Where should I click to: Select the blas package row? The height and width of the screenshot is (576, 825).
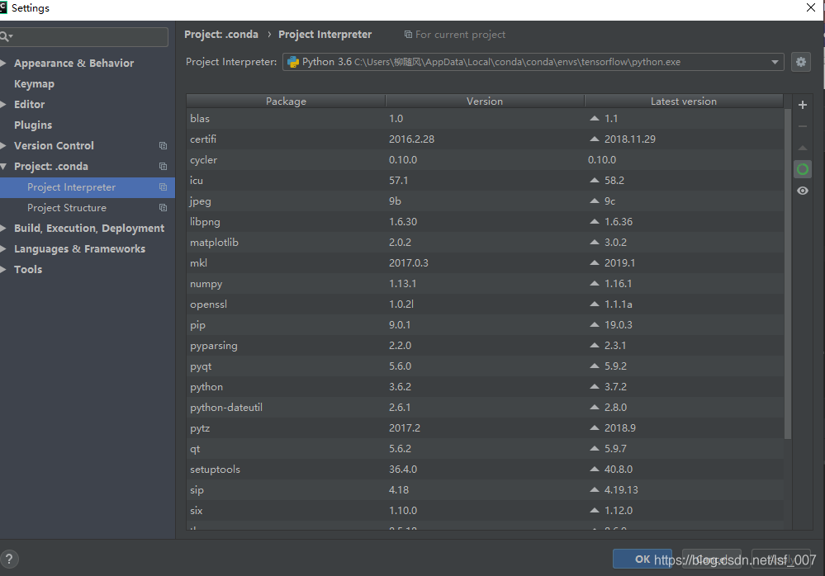coord(485,119)
